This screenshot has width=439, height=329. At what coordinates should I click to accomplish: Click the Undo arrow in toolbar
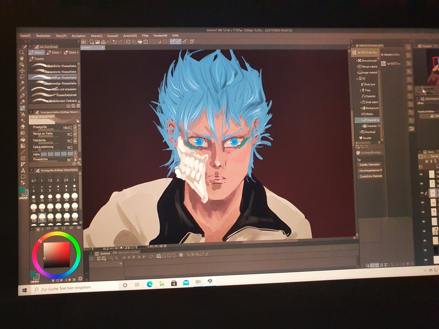point(114,42)
